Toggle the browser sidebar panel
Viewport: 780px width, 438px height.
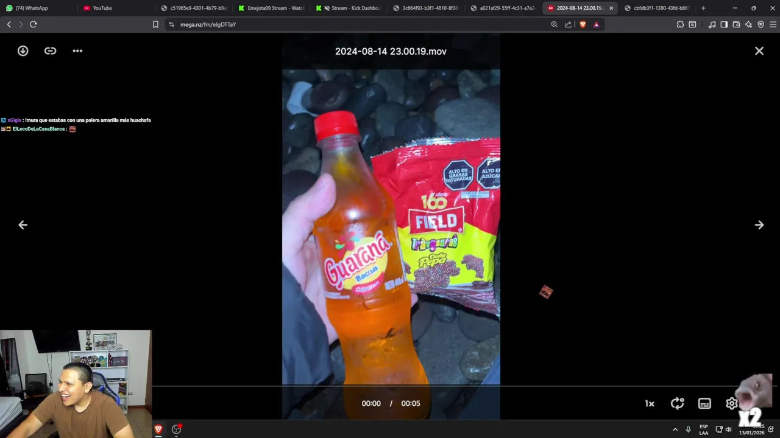click(x=724, y=24)
